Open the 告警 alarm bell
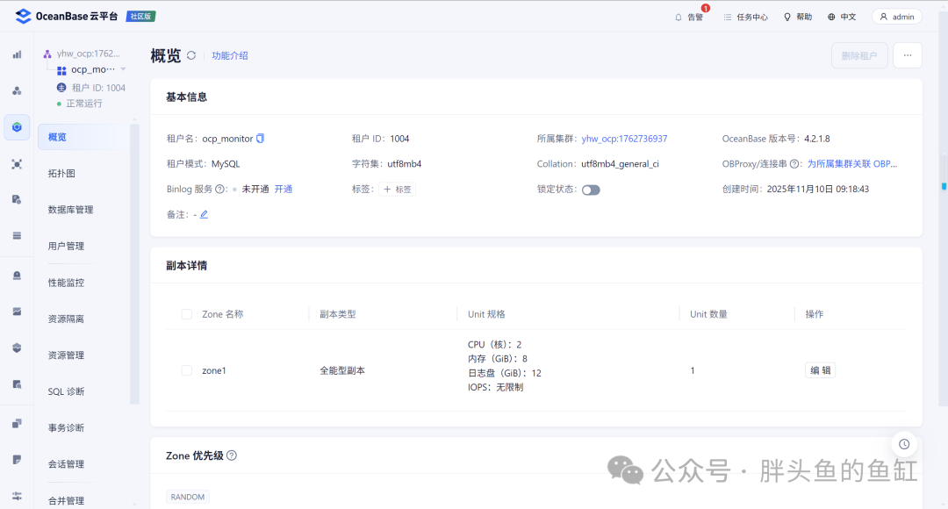The image size is (948, 509). pyautogui.click(x=689, y=17)
